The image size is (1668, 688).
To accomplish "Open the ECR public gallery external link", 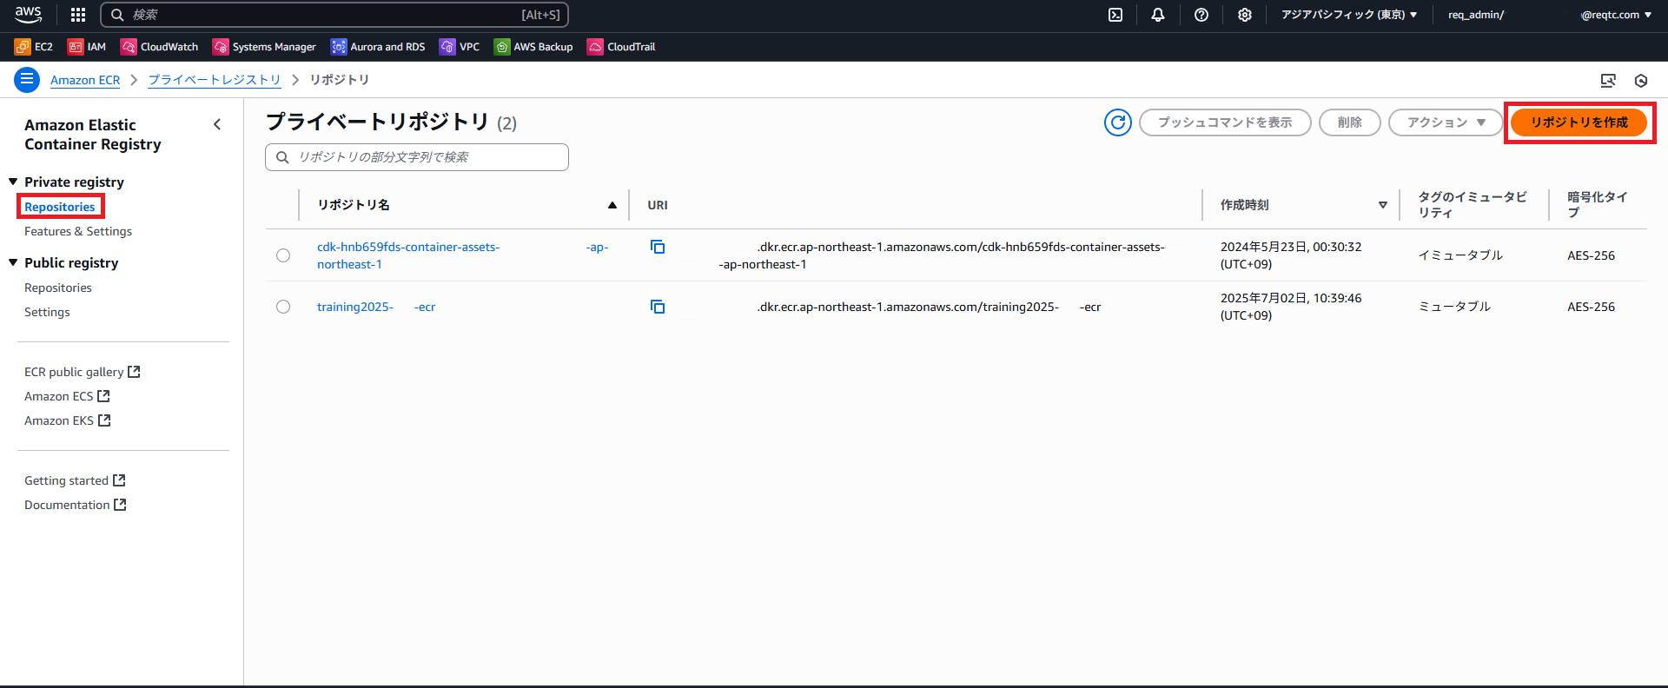I will pyautogui.click(x=82, y=372).
